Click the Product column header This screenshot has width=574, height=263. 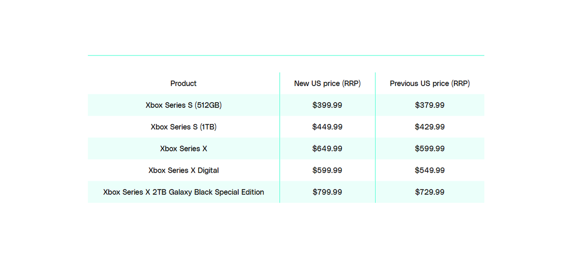pyautogui.click(x=184, y=84)
